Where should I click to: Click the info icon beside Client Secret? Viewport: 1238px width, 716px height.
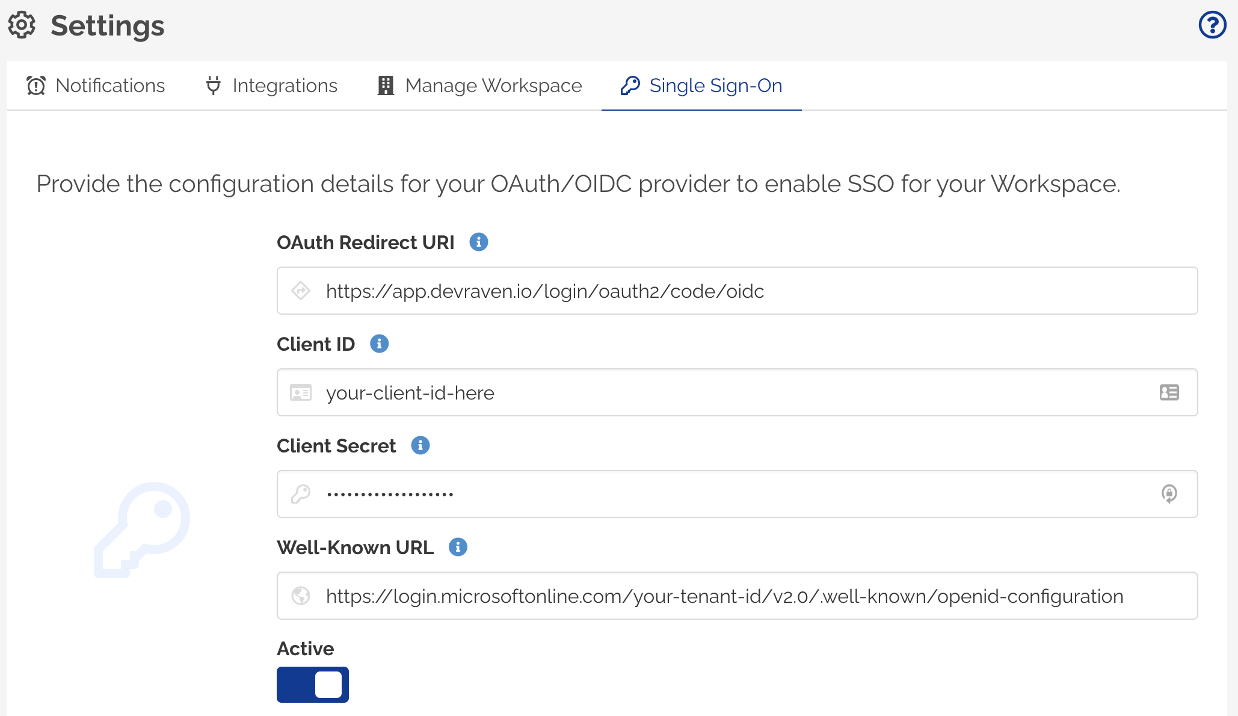tap(420, 445)
